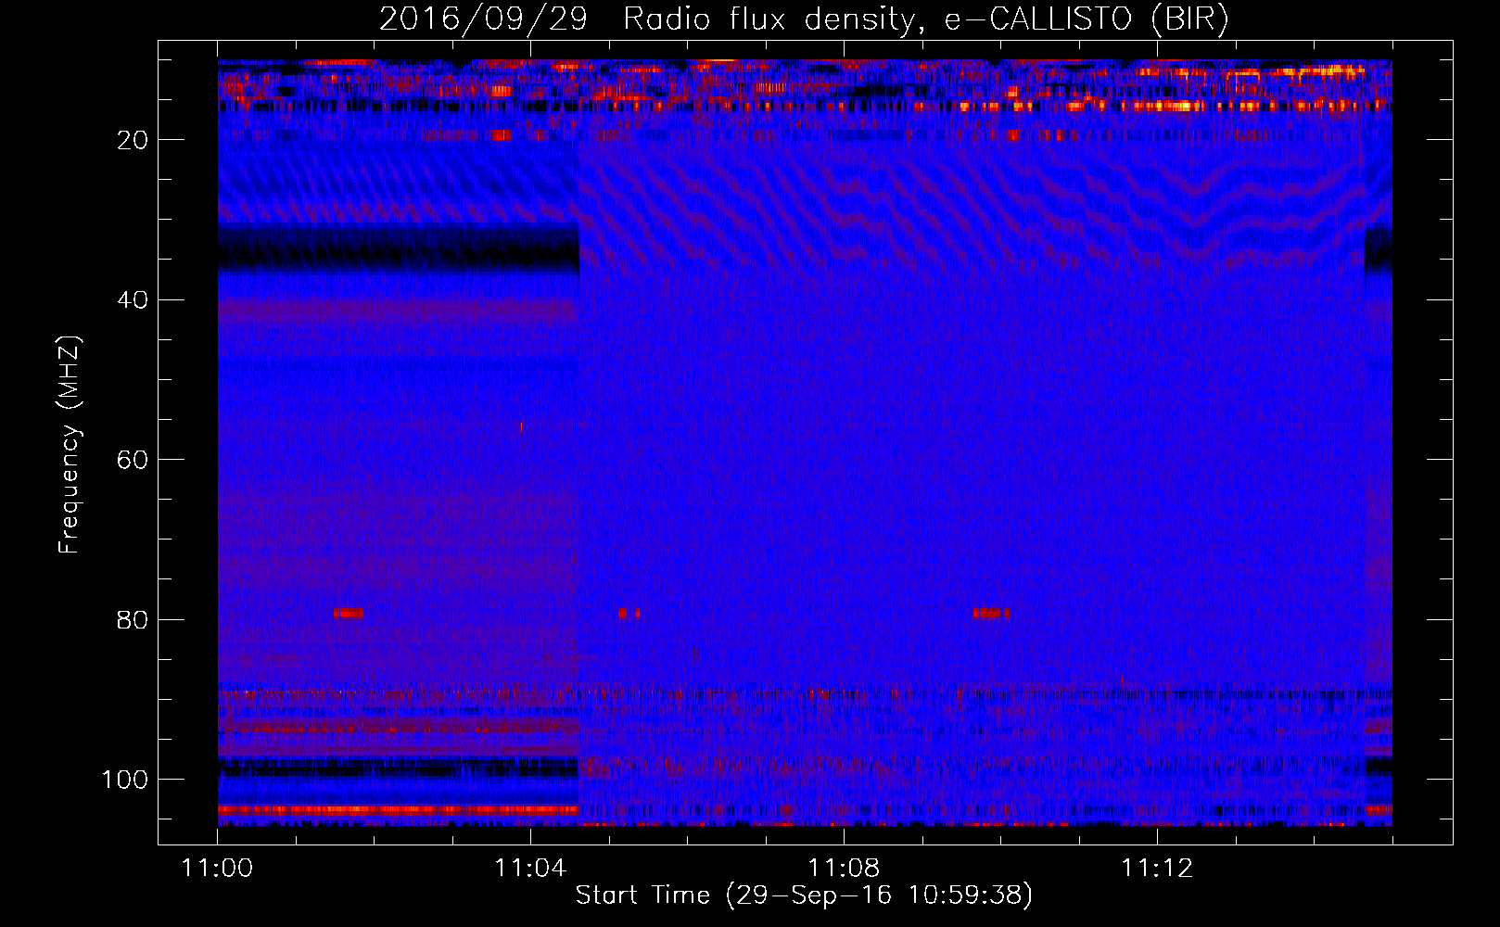Click the '11:04' time tick label
This screenshot has height=927, width=1500.
pos(530,868)
